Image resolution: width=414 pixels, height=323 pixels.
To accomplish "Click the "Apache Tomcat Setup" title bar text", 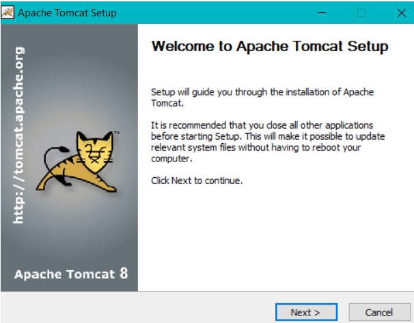I will click(x=67, y=13).
